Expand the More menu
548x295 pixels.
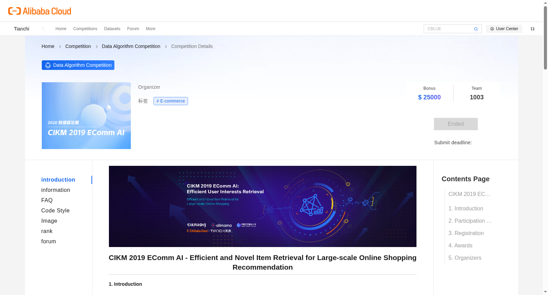(x=151, y=29)
